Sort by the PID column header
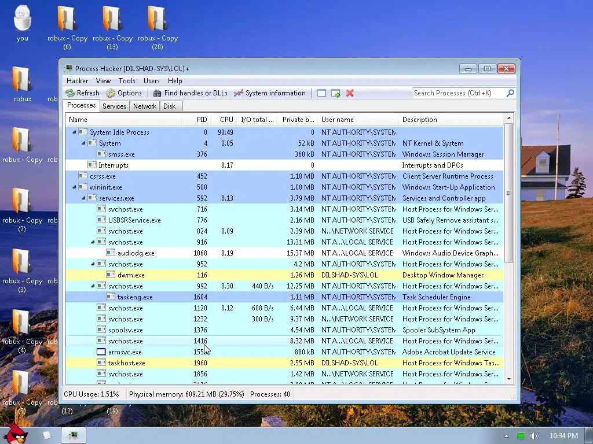 click(x=196, y=120)
